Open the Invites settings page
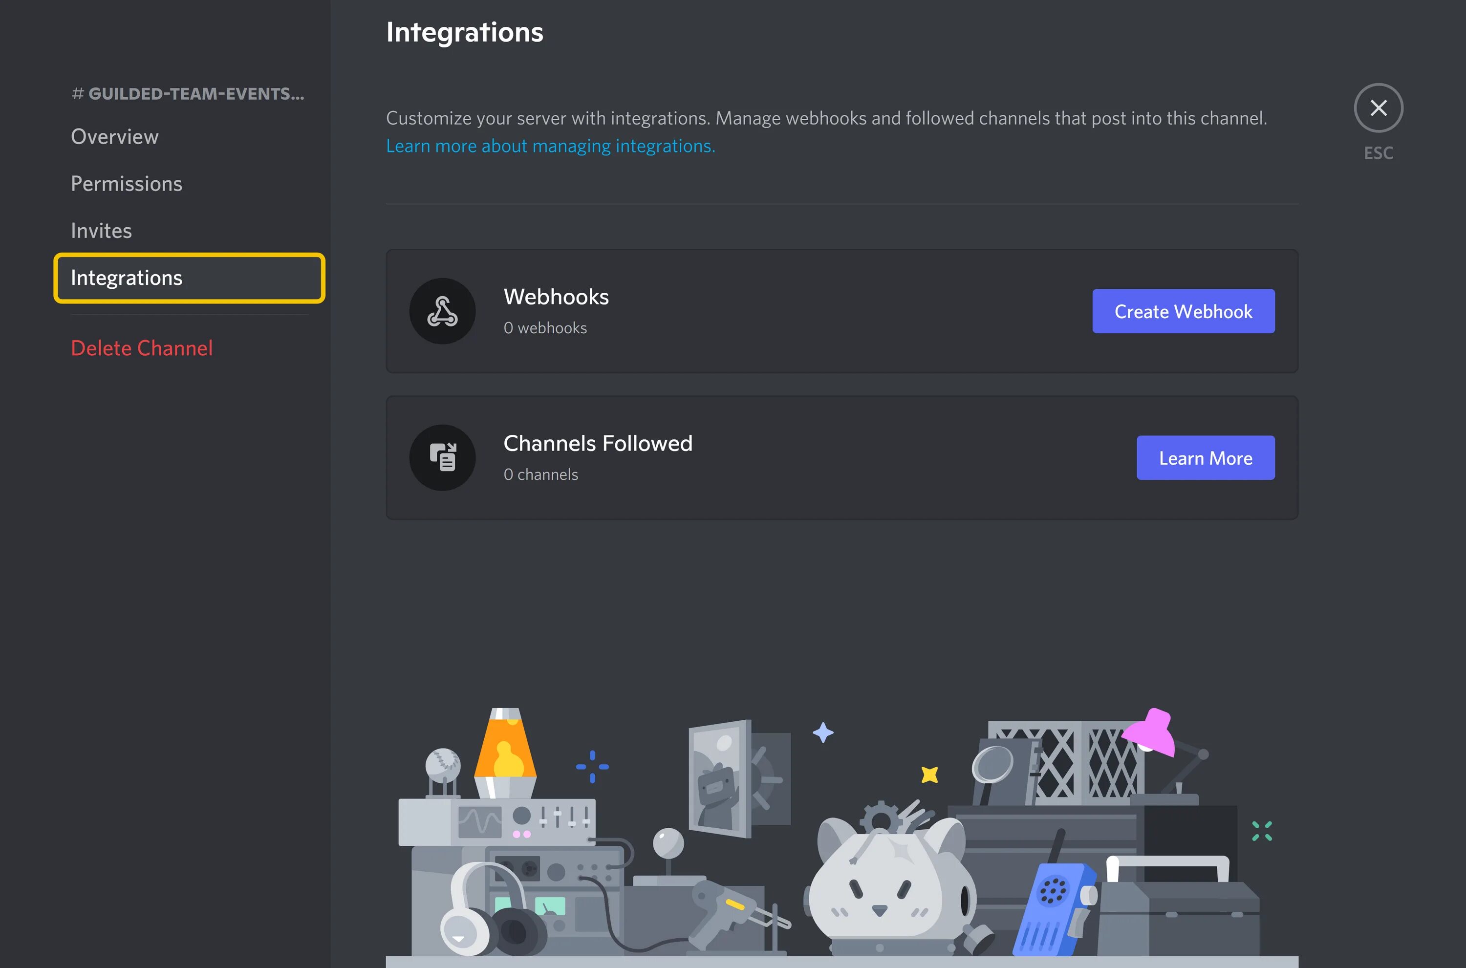This screenshot has height=968, width=1466. [101, 230]
